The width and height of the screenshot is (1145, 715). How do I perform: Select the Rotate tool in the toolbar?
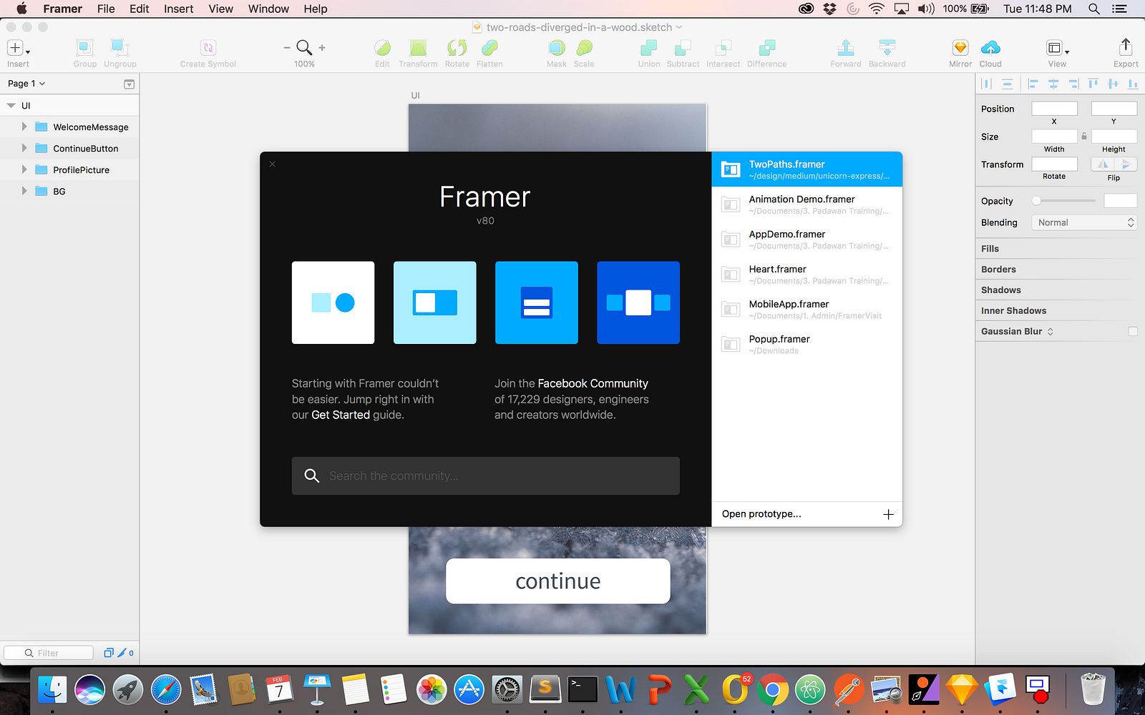(x=457, y=48)
